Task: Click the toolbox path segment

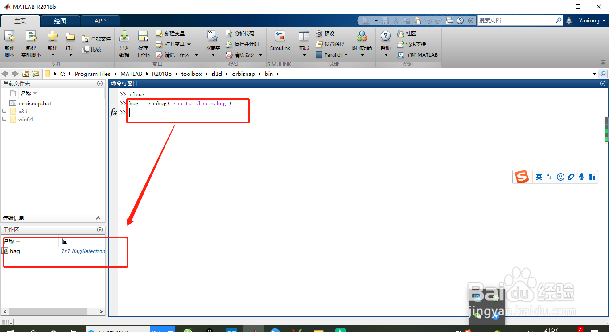Action: tap(191, 74)
